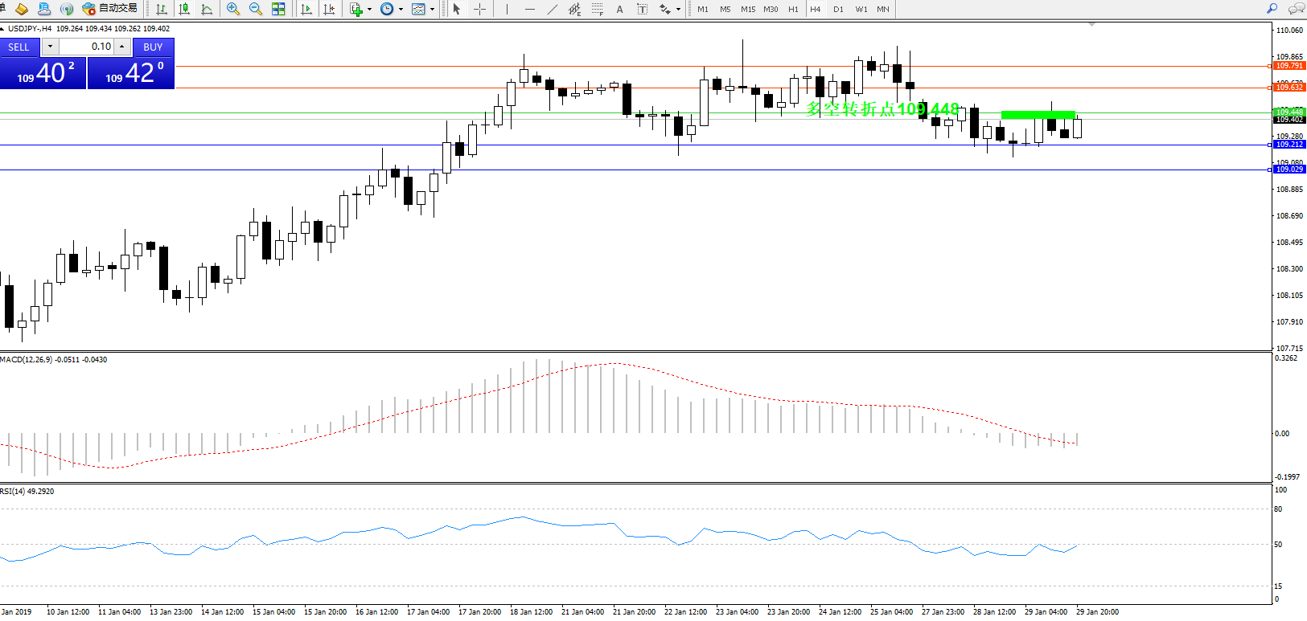
Task: Select the Fibonacci retracement tool
Action: 597,9
